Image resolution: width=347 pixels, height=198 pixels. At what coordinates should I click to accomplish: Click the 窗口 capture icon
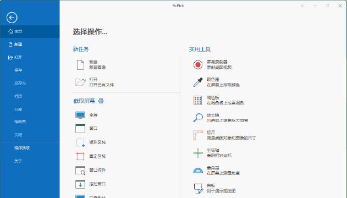click(80, 129)
